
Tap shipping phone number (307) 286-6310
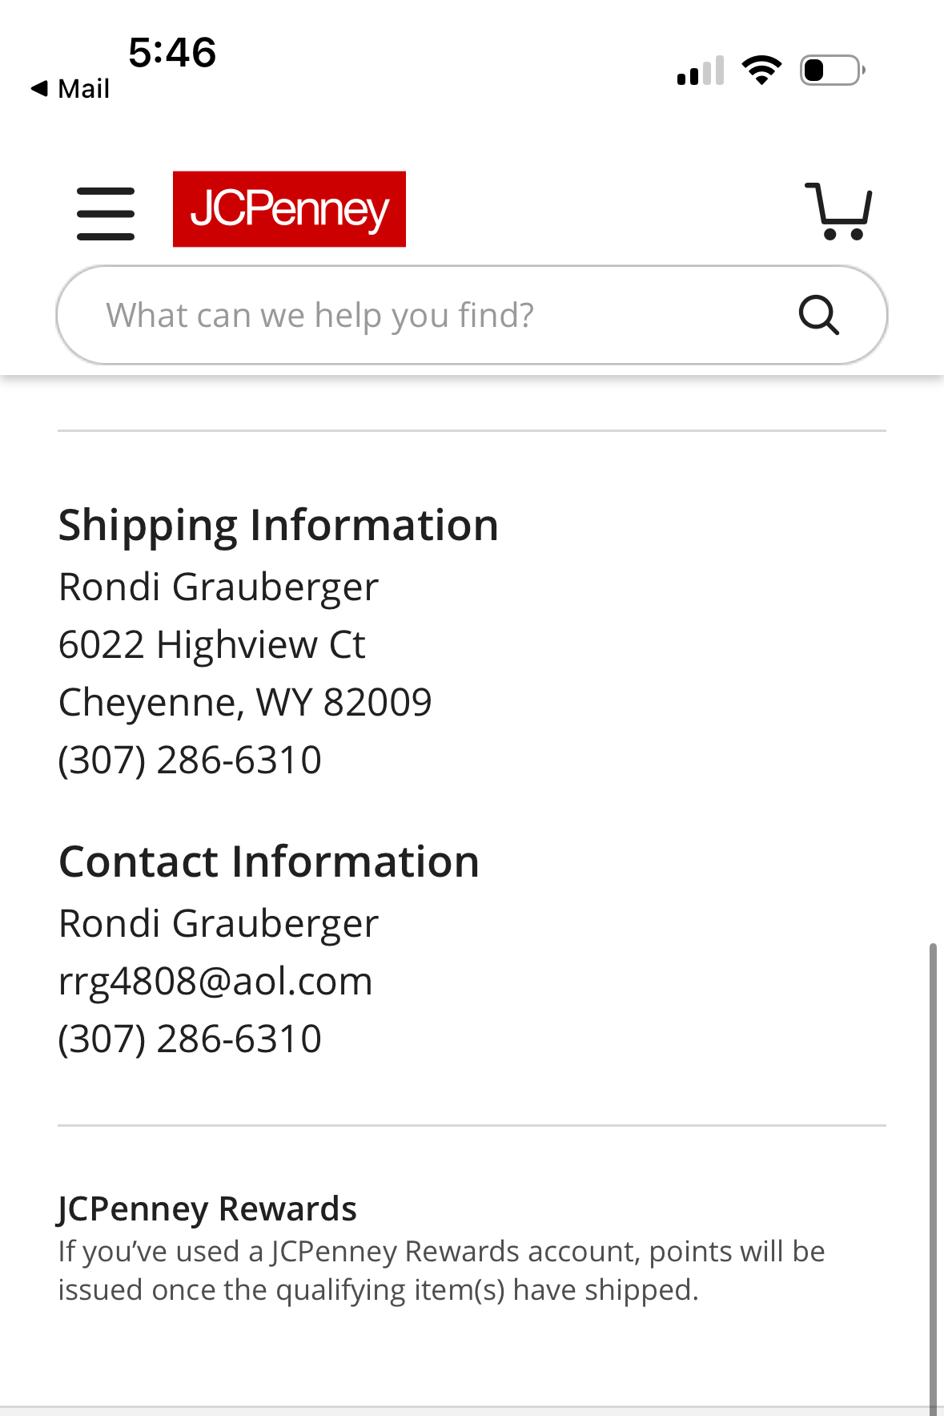(x=190, y=760)
